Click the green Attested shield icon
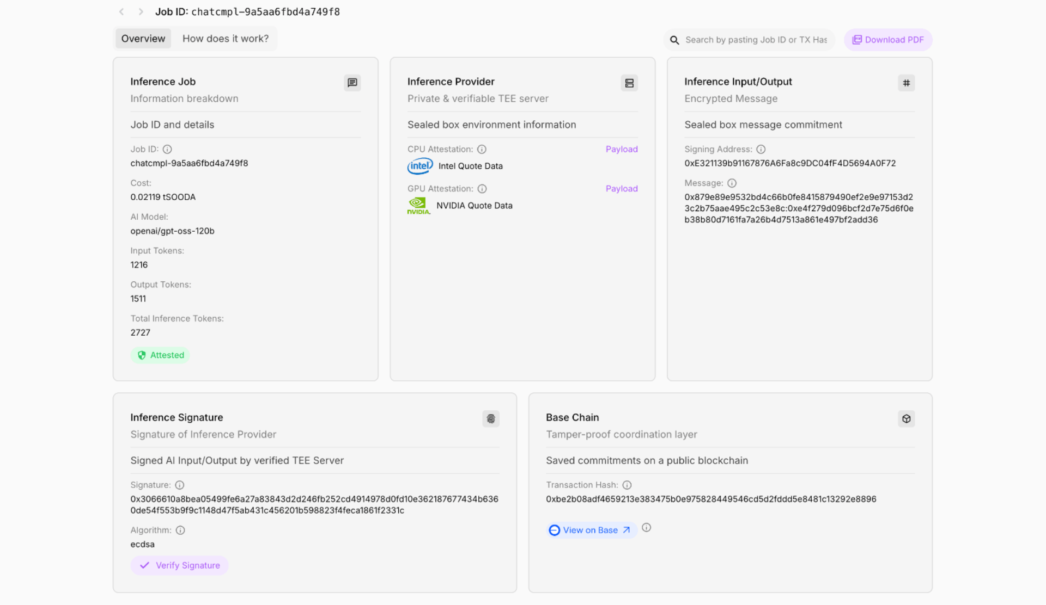Viewport: 1046px width, 605px height. pos(142,355)
